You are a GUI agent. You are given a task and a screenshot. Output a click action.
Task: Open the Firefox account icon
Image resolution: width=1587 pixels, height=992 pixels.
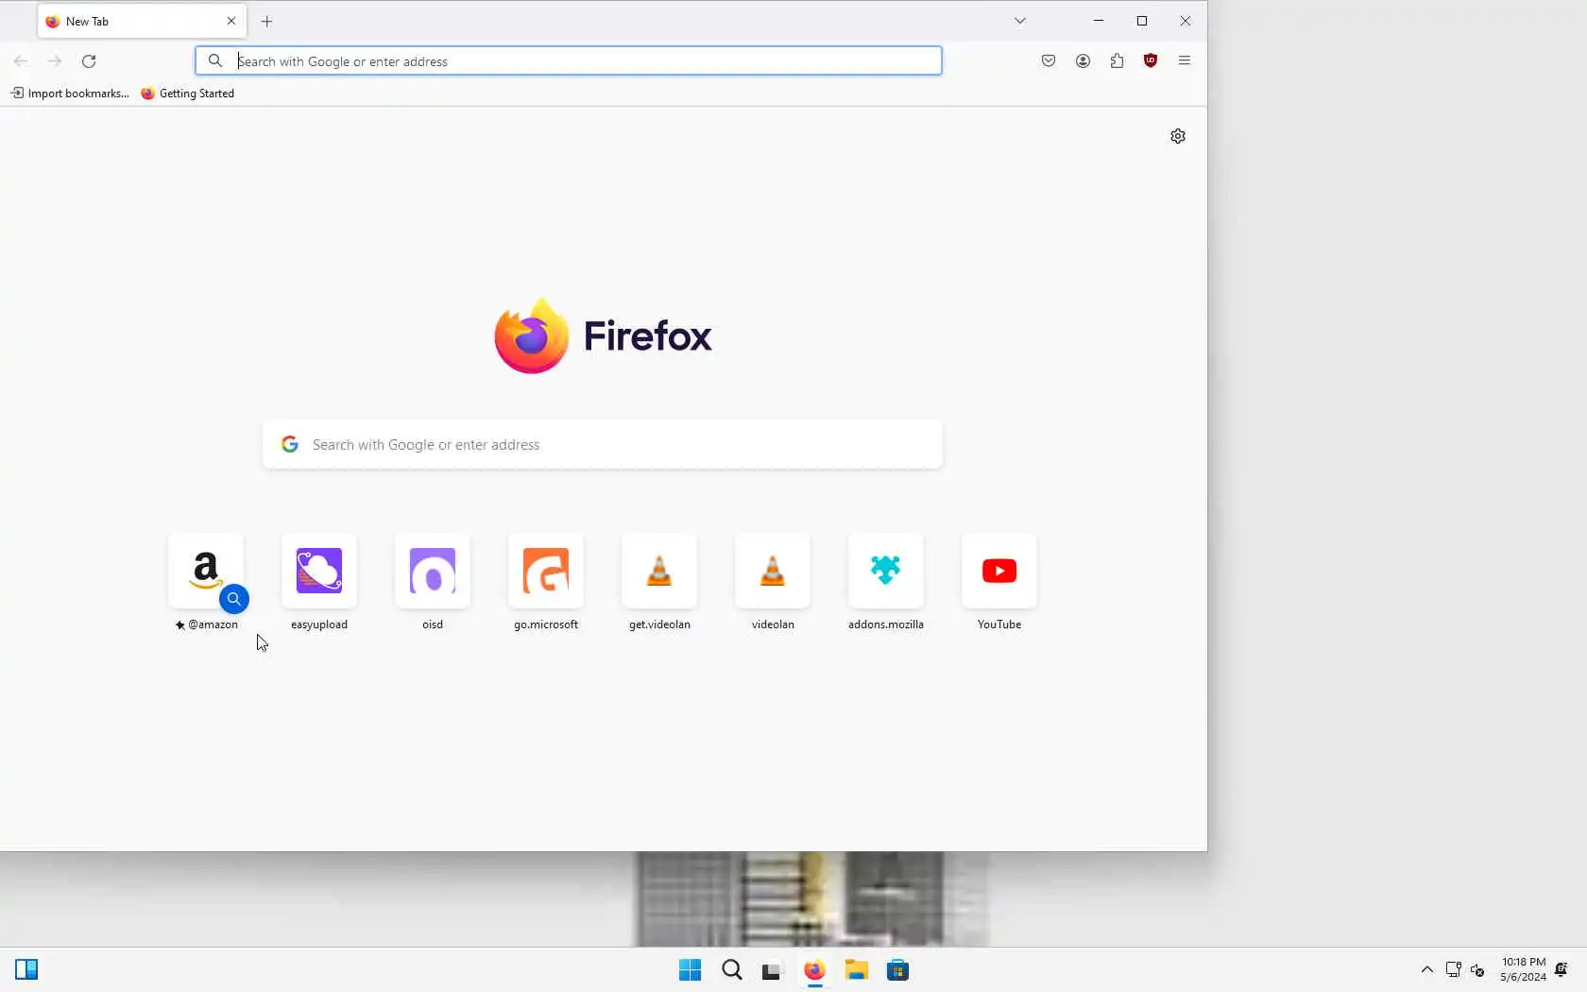pyautogui.click(x=1083, y=61)
